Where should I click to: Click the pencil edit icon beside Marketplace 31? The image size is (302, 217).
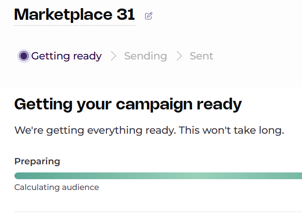click(148, 16)
